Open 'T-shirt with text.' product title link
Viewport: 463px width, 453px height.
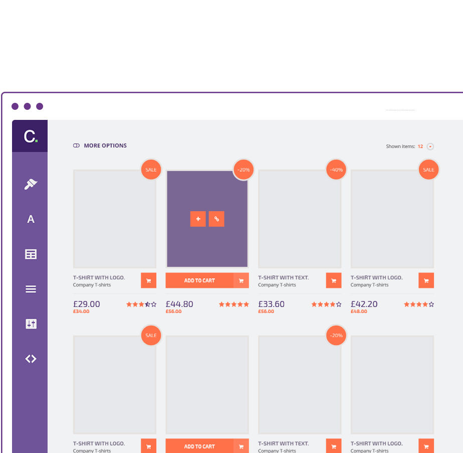pyautogui.click(x=283, y=277)
